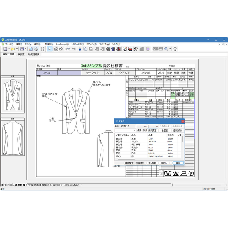Save with the floppy disk icon
Screen dimensions: 228x228
(x=22, y=49)
